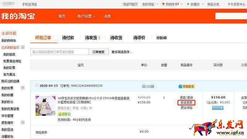Click the blue 手机订单 mobile order badge
Screen dimensions: 247x139
tap(218, 108)
